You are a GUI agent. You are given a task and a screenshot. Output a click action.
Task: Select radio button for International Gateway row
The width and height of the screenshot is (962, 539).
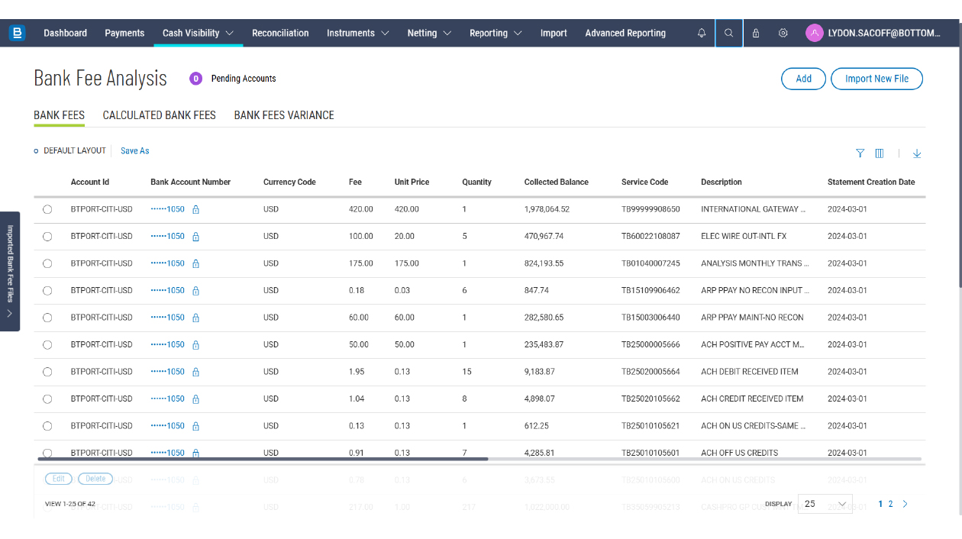47,209
